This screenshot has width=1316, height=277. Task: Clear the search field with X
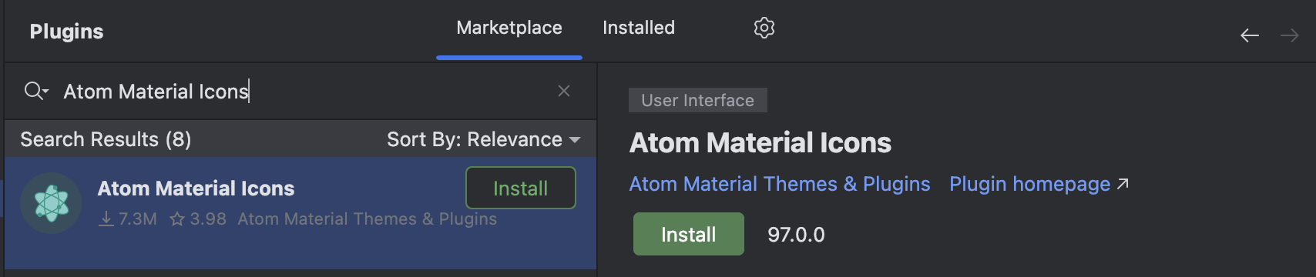click(x=564, y=91)
